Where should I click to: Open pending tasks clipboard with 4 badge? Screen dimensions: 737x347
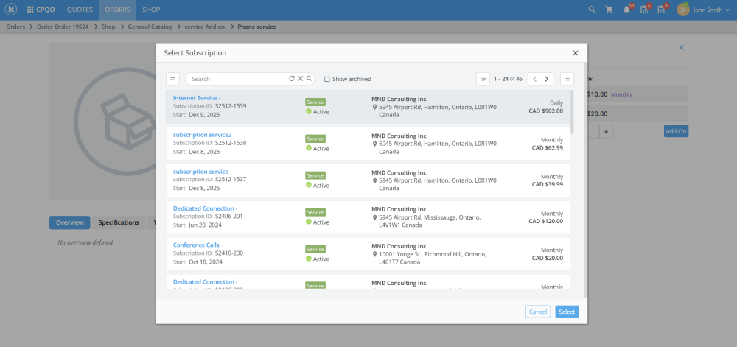[644, 10]
